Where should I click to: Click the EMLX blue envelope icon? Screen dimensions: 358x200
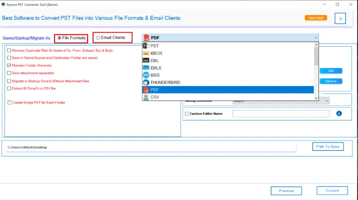[146, 68]
